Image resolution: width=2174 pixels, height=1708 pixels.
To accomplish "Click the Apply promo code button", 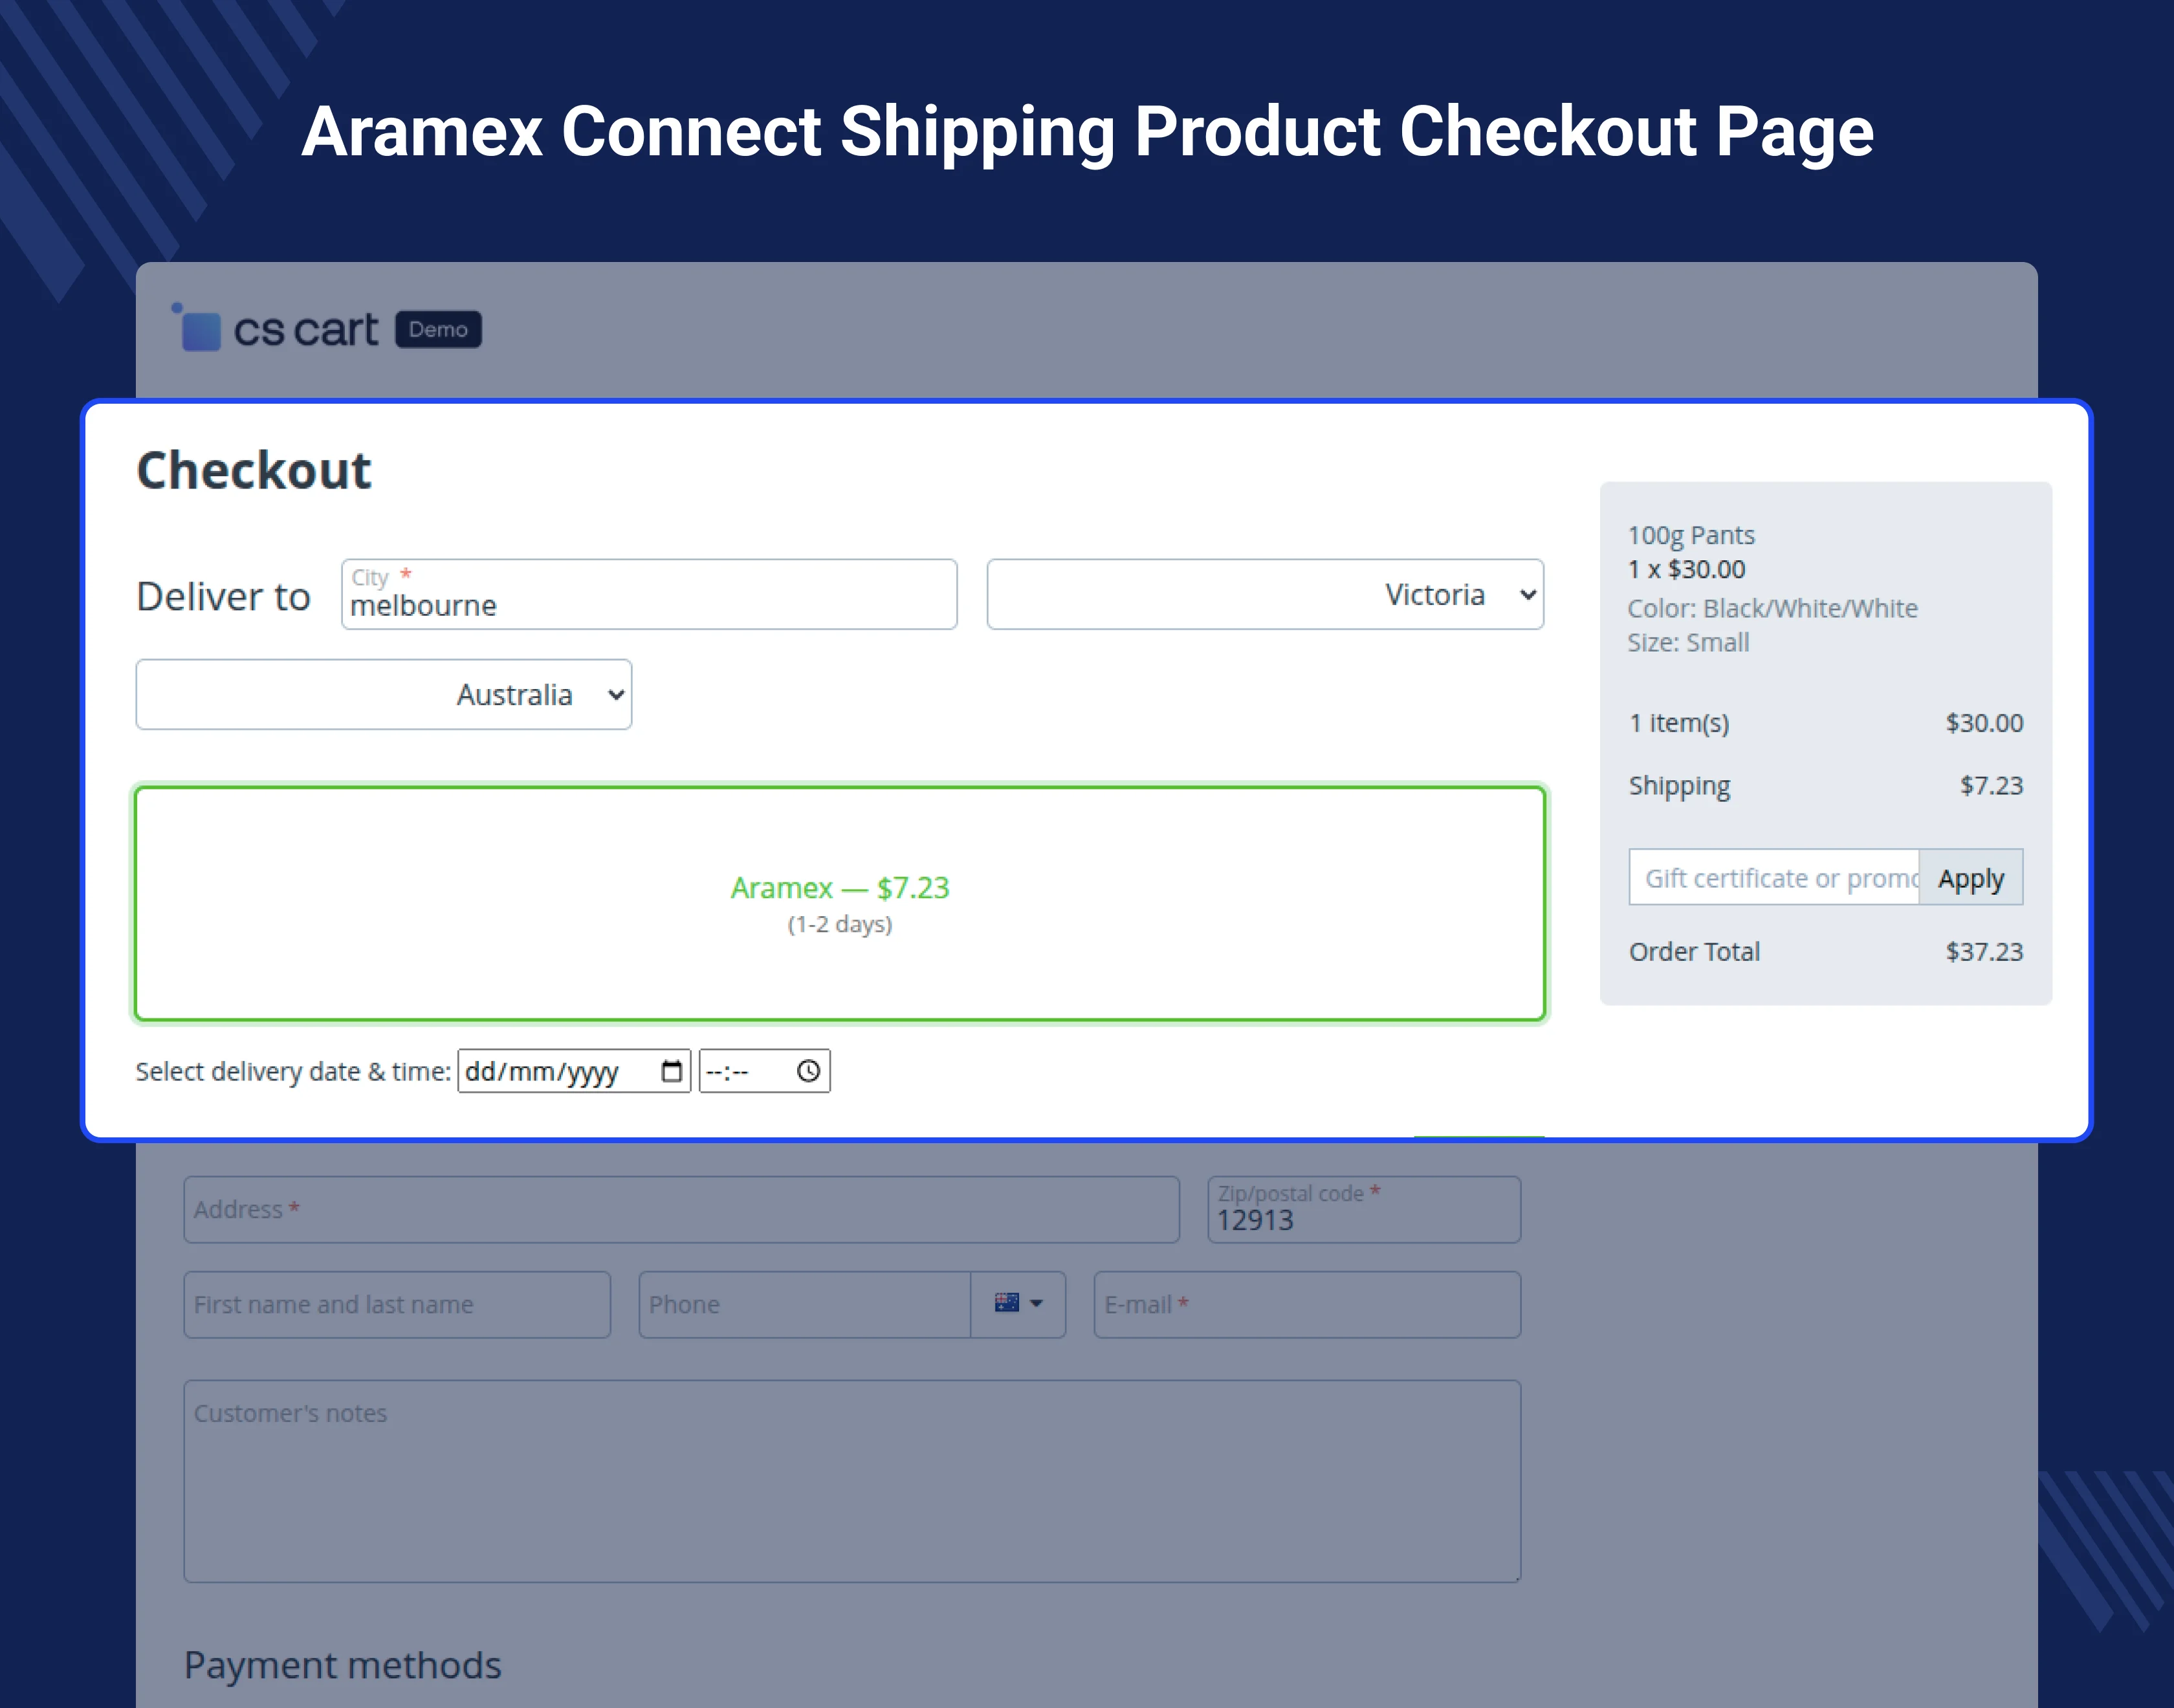I will 1970,878.
